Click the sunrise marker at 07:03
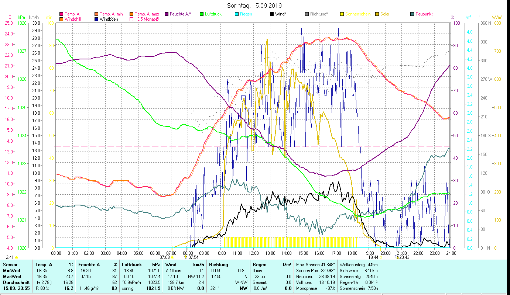This screenshot has height=295, width=510. [172, 257]
